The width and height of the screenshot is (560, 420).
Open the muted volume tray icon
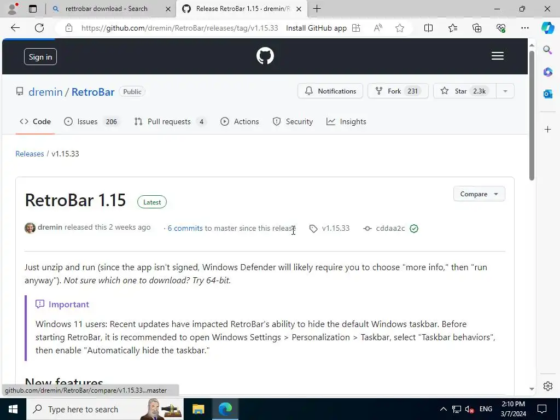pos(470,409)
